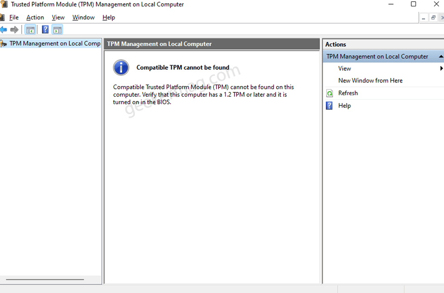Click the Forward arrow toolbar icon

(x=14, y=29)
